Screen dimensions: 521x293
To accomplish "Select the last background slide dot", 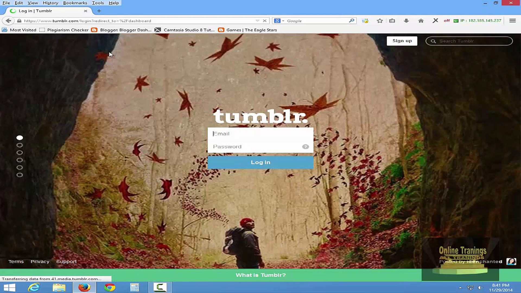I will pos(20,175).
